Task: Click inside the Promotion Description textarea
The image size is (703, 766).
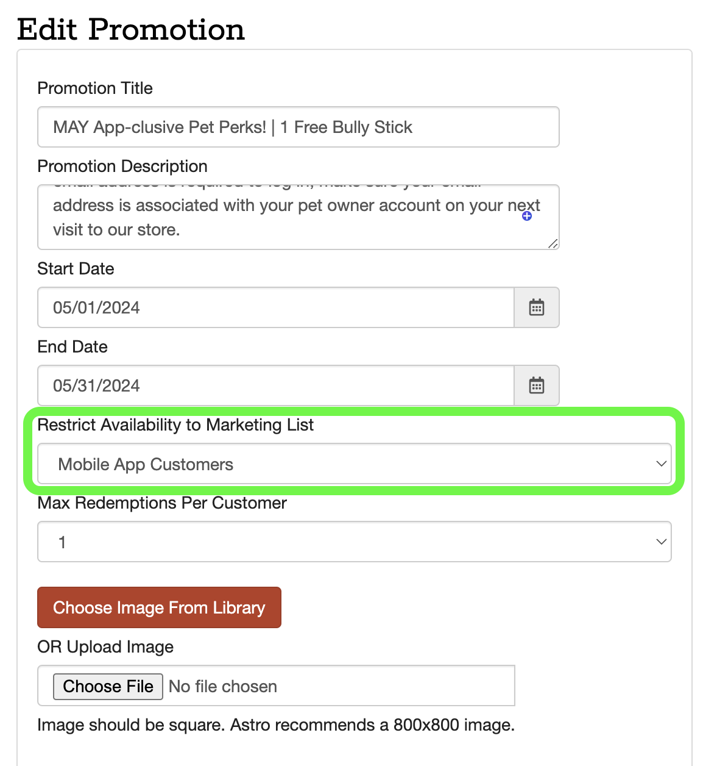Action: coord(286,217)
